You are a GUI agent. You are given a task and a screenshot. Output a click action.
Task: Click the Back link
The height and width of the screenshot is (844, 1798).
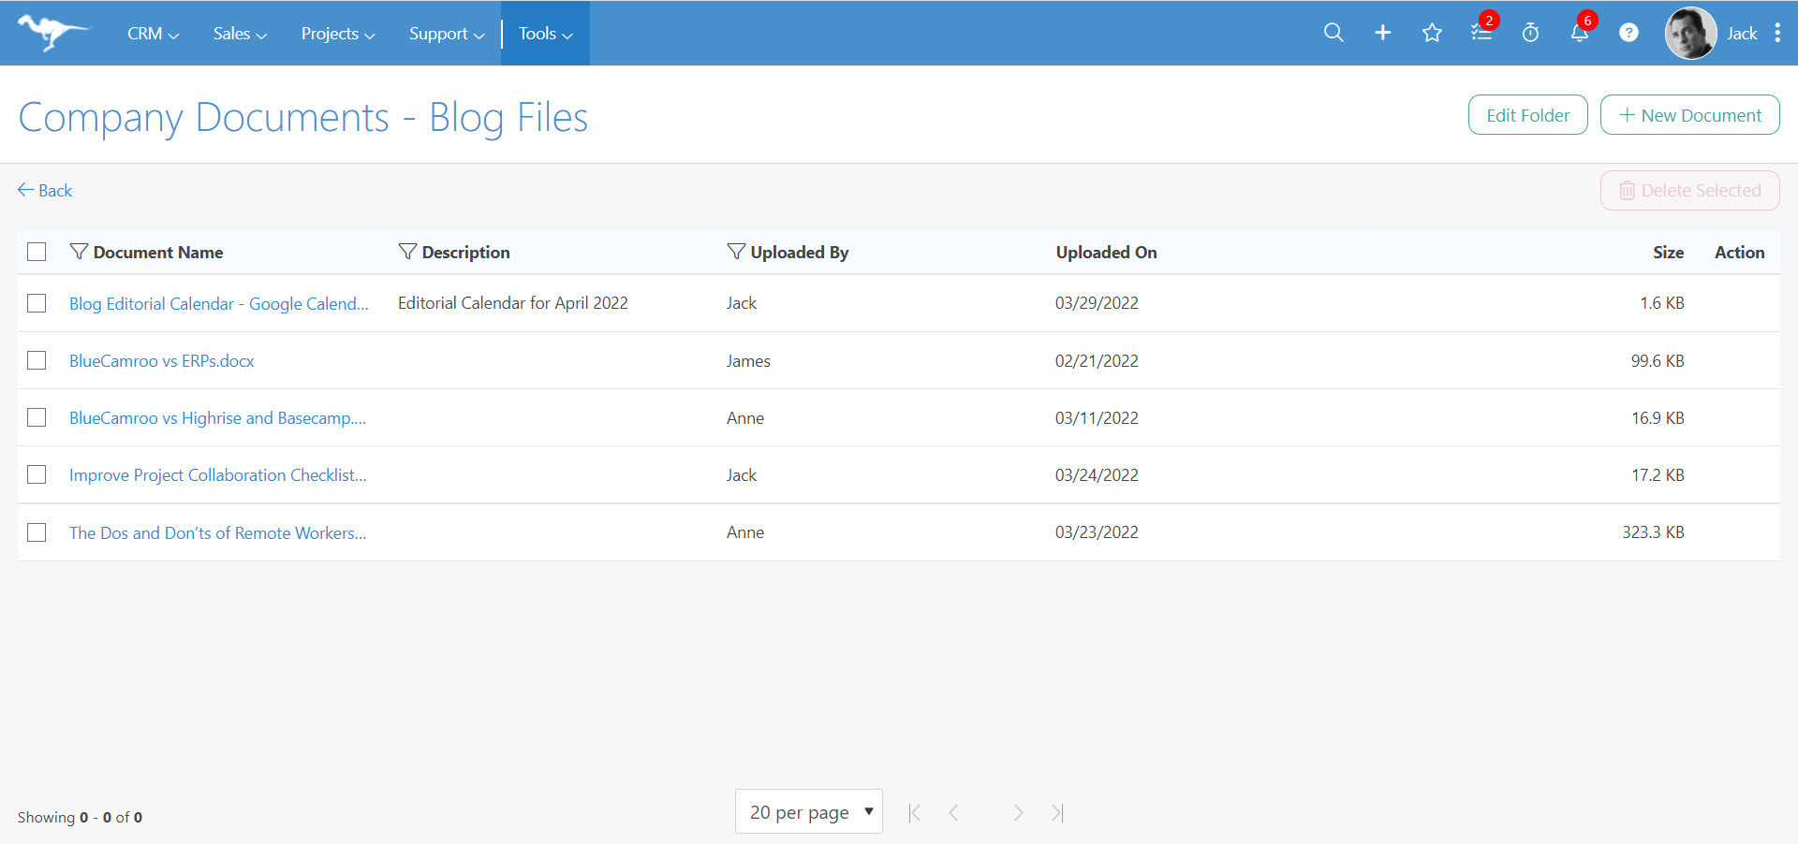pyautogui.click(x=45, y=190)
